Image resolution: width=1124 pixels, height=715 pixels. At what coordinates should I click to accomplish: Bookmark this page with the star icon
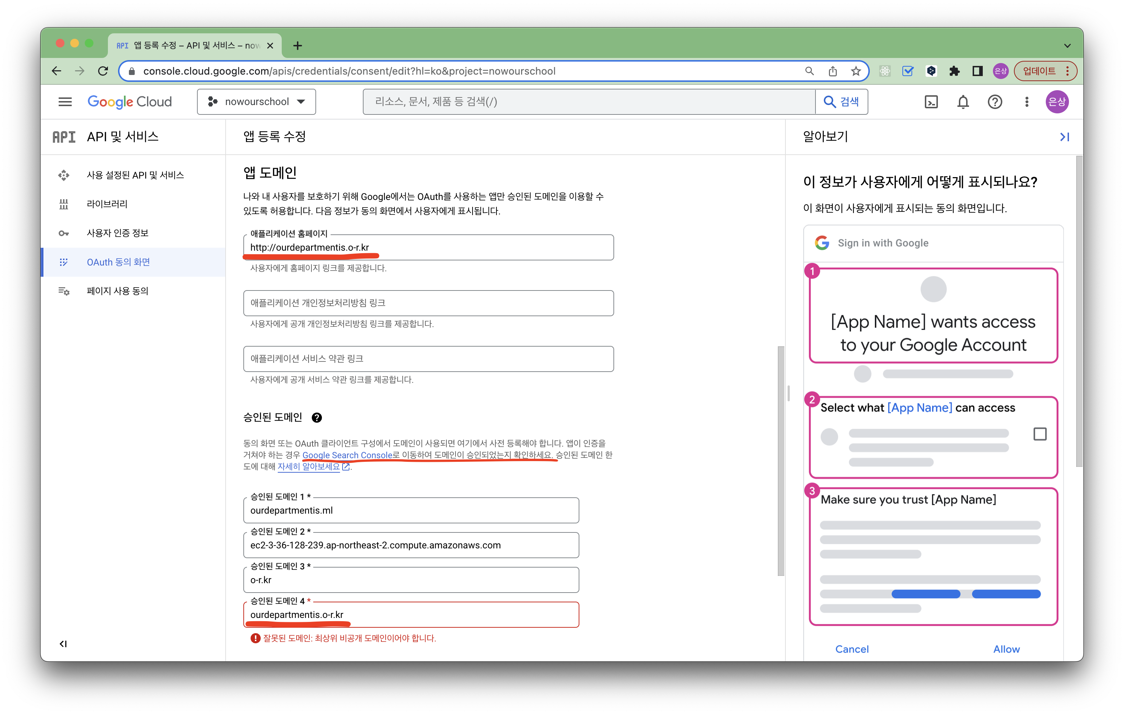[856, 71]
